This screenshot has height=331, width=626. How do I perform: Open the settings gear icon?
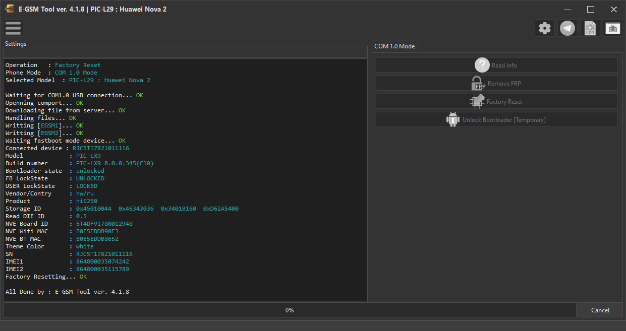[544, 28]
